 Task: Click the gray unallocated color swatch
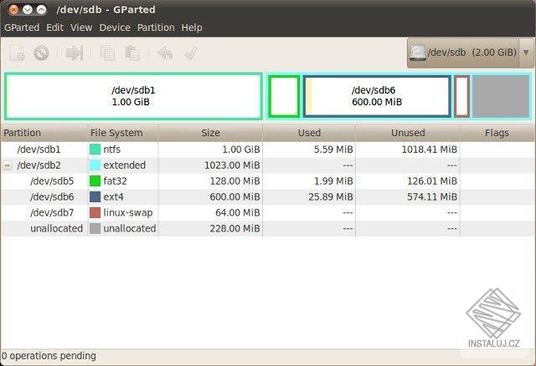coord(95,228)
